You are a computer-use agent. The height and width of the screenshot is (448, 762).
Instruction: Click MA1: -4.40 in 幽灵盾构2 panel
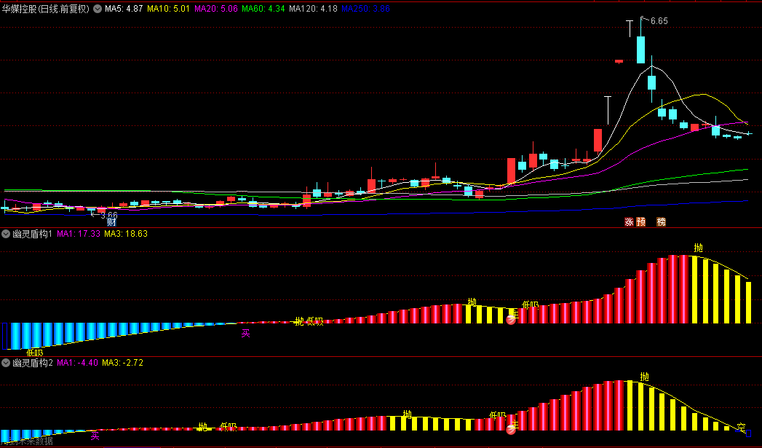(77, 363)
